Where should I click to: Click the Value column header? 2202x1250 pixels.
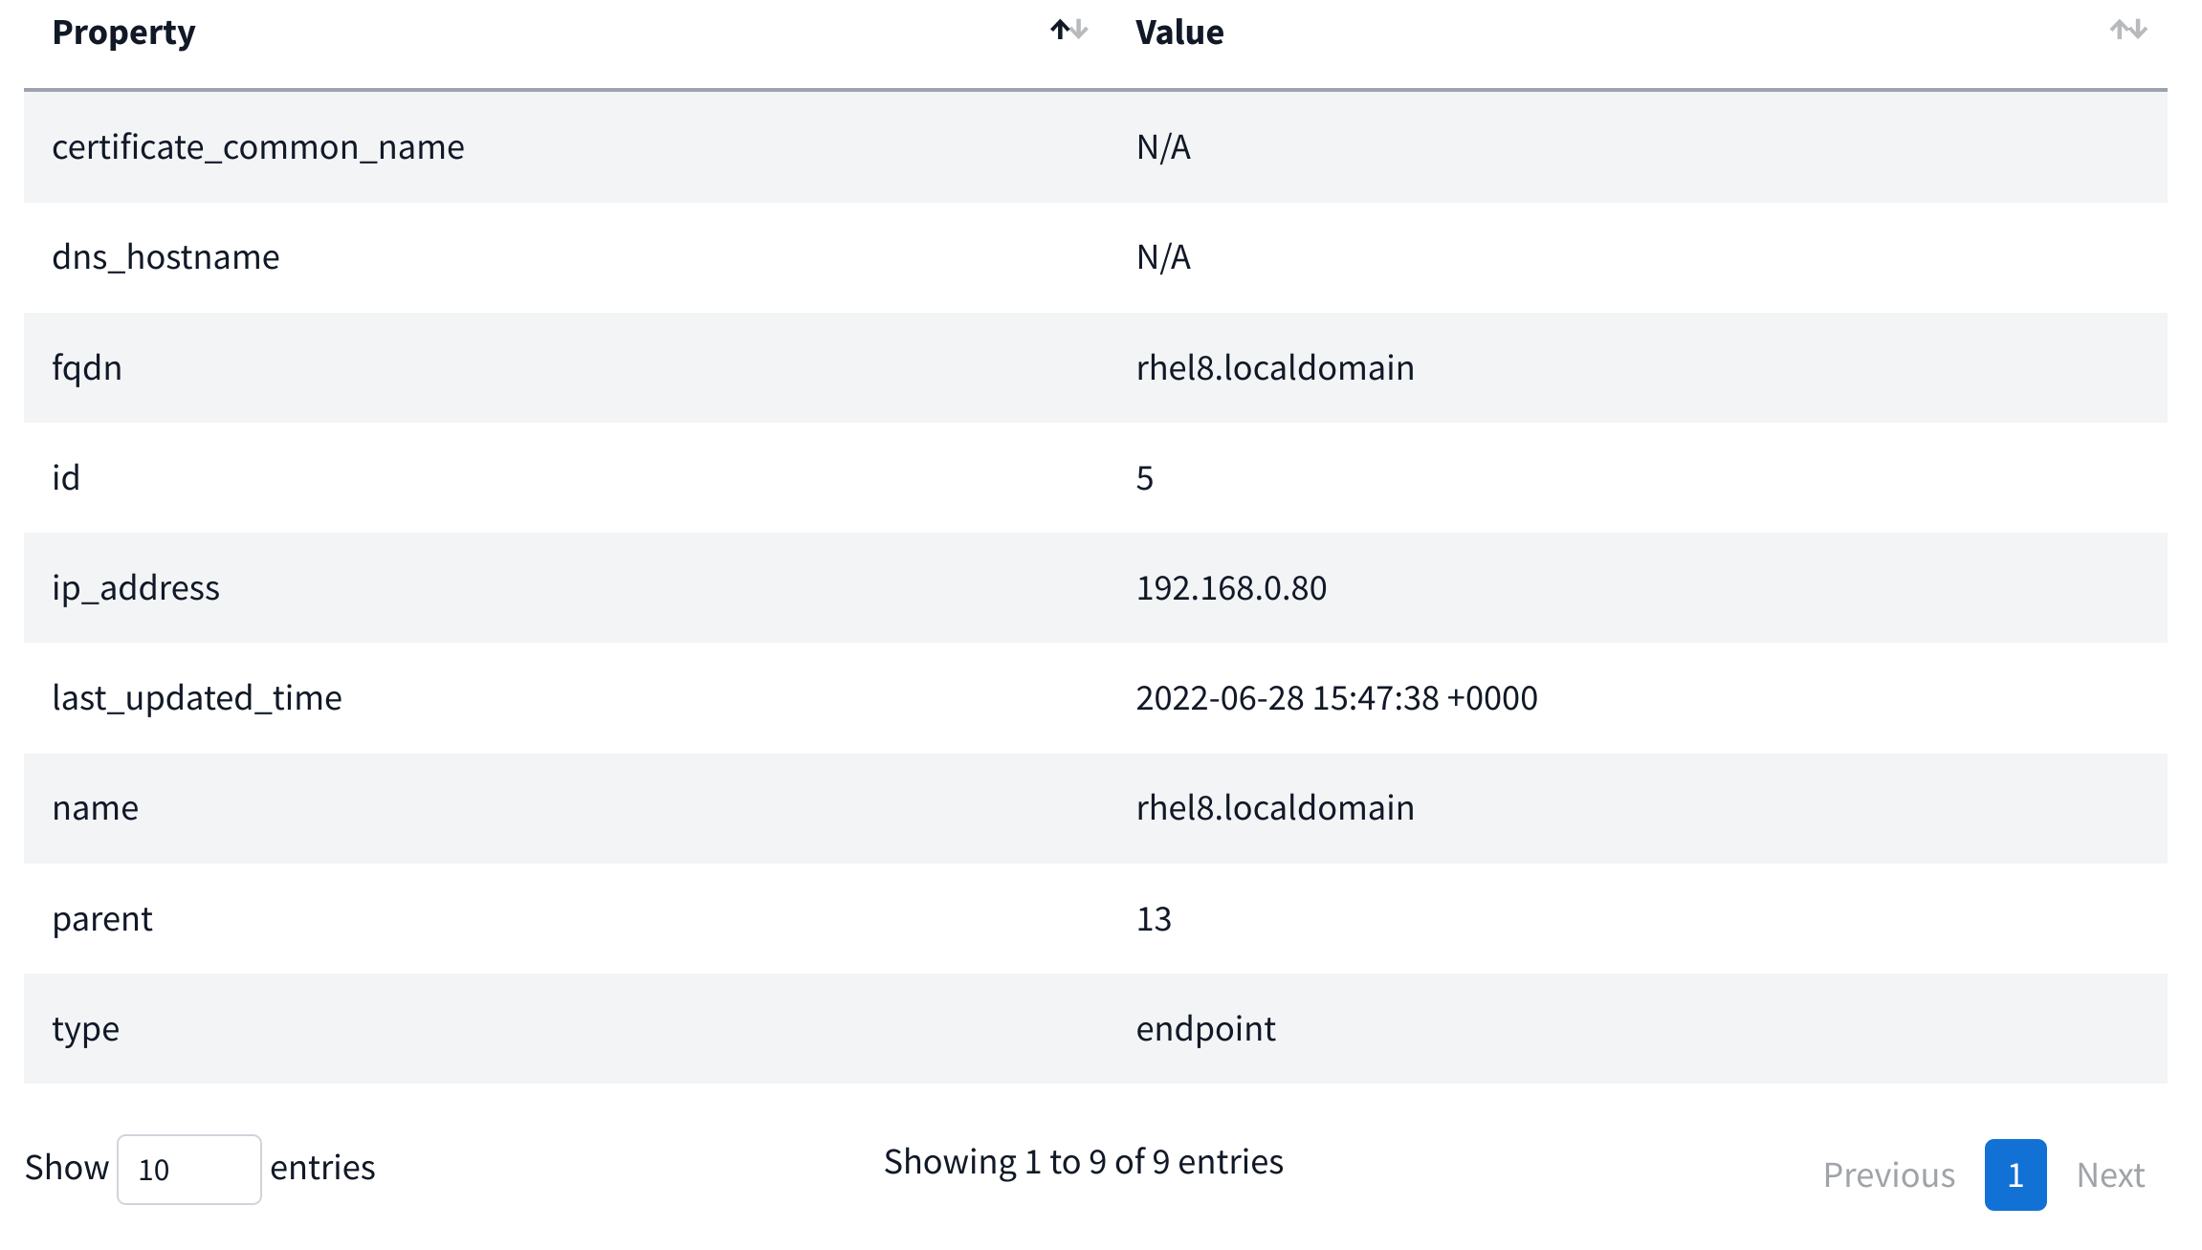pyautogui.click(x=1179, y=33)
